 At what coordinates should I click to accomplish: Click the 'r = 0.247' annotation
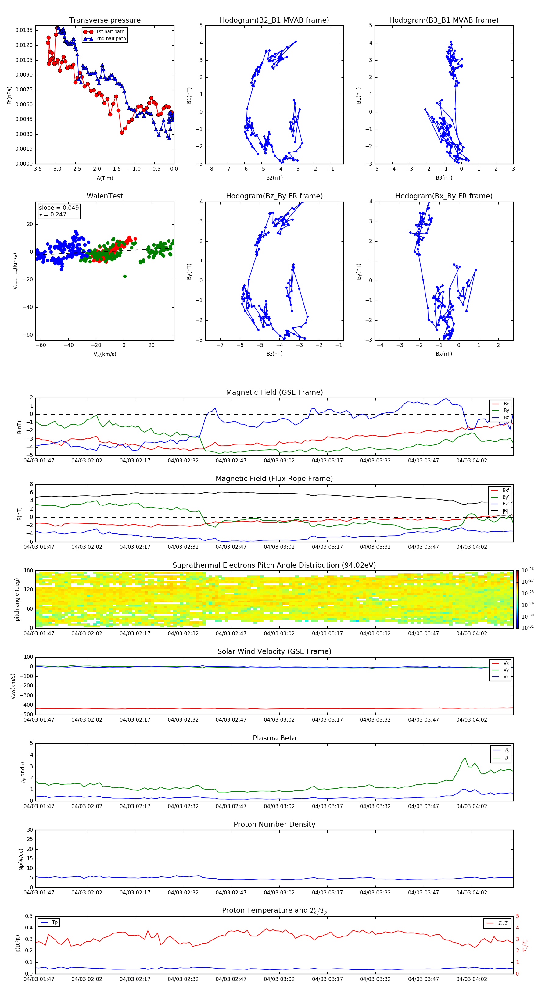(x=52, y=214)
